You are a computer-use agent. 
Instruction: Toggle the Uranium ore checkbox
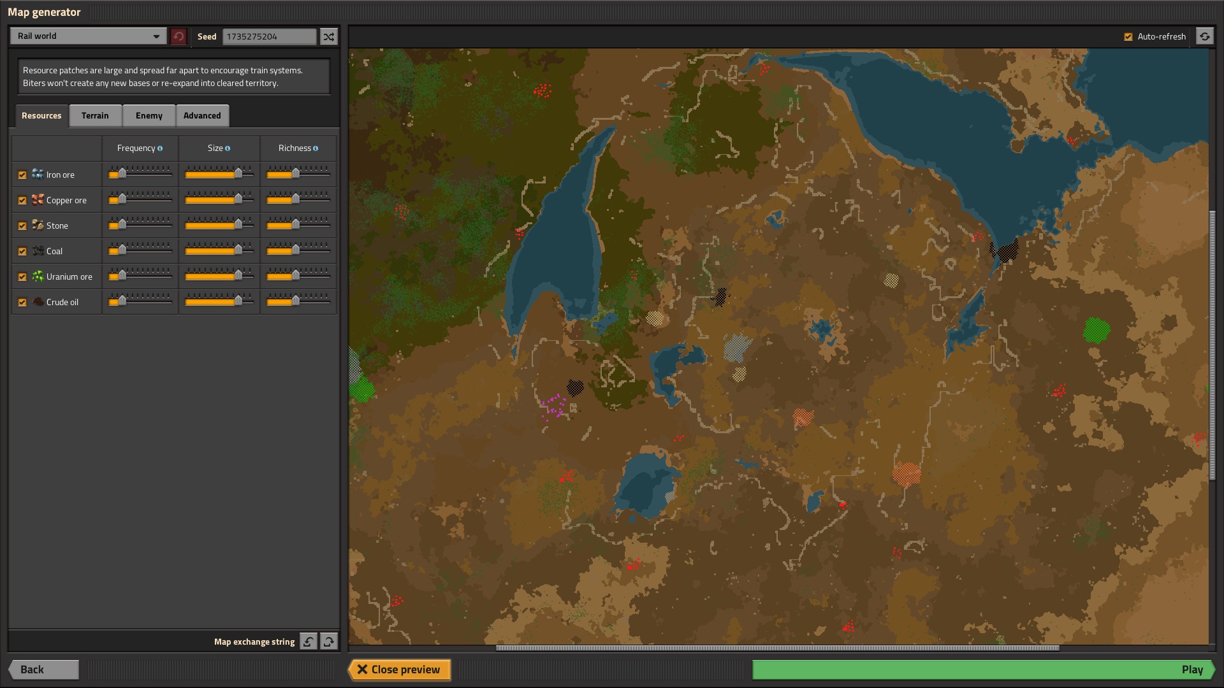pyautogui.click(x=22, y=276)
